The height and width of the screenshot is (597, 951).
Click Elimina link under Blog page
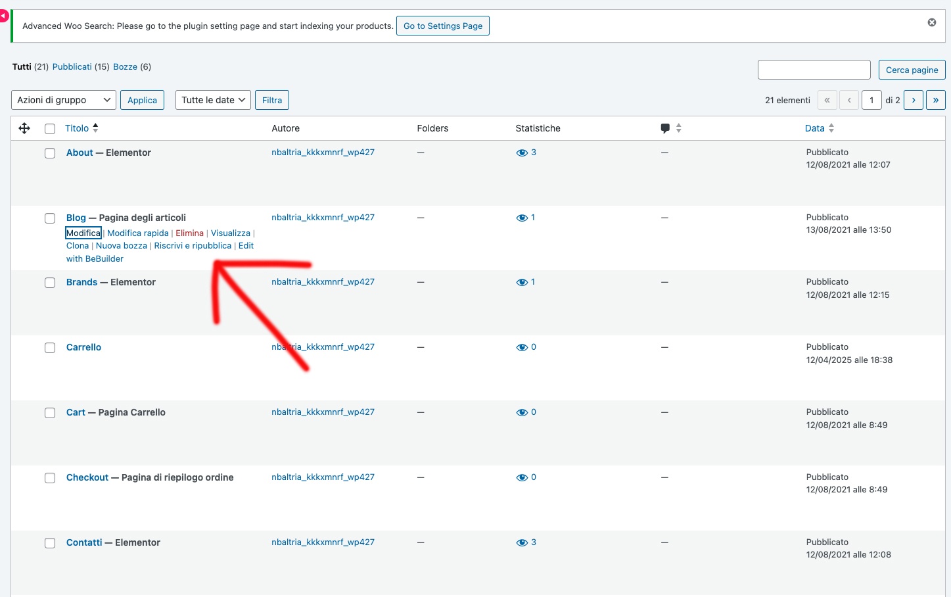pyautogui.click(x=189, y=233)
